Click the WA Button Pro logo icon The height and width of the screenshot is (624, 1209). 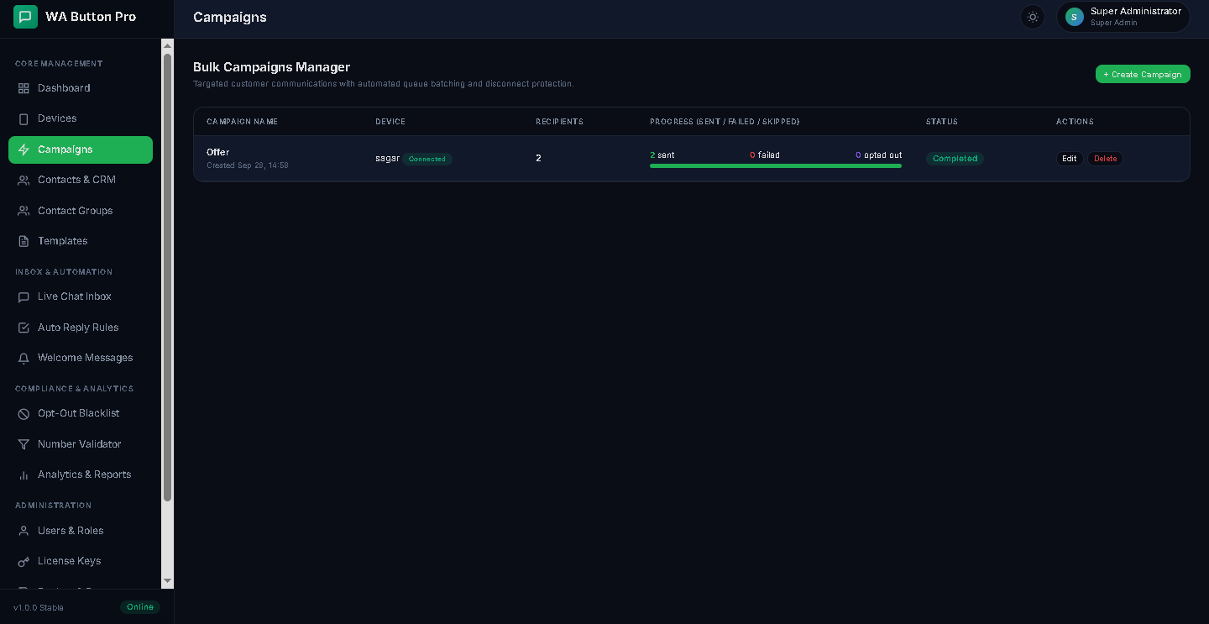(26, 17)
